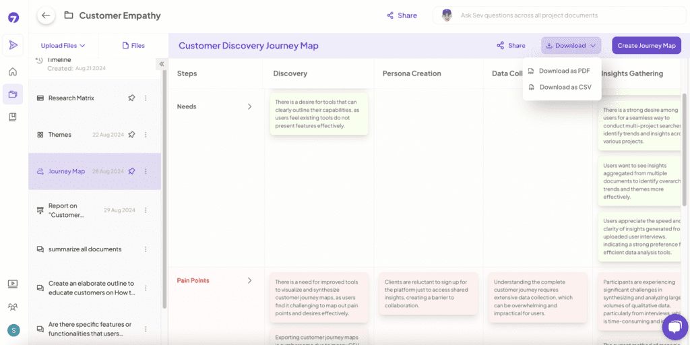This screenshot has width=690, height=345.
Task: Open the home icon in sidebar
Action: (x=13, y=71)
